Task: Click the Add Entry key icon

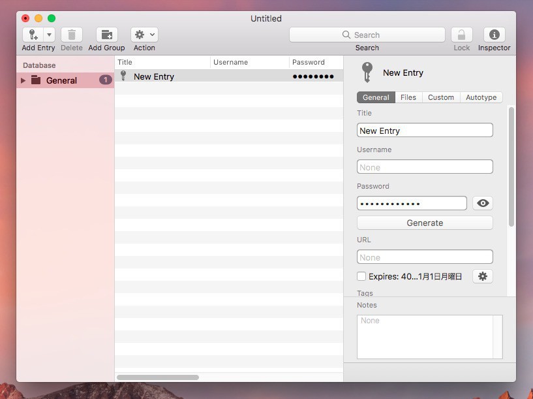Action: coord(33,35)
